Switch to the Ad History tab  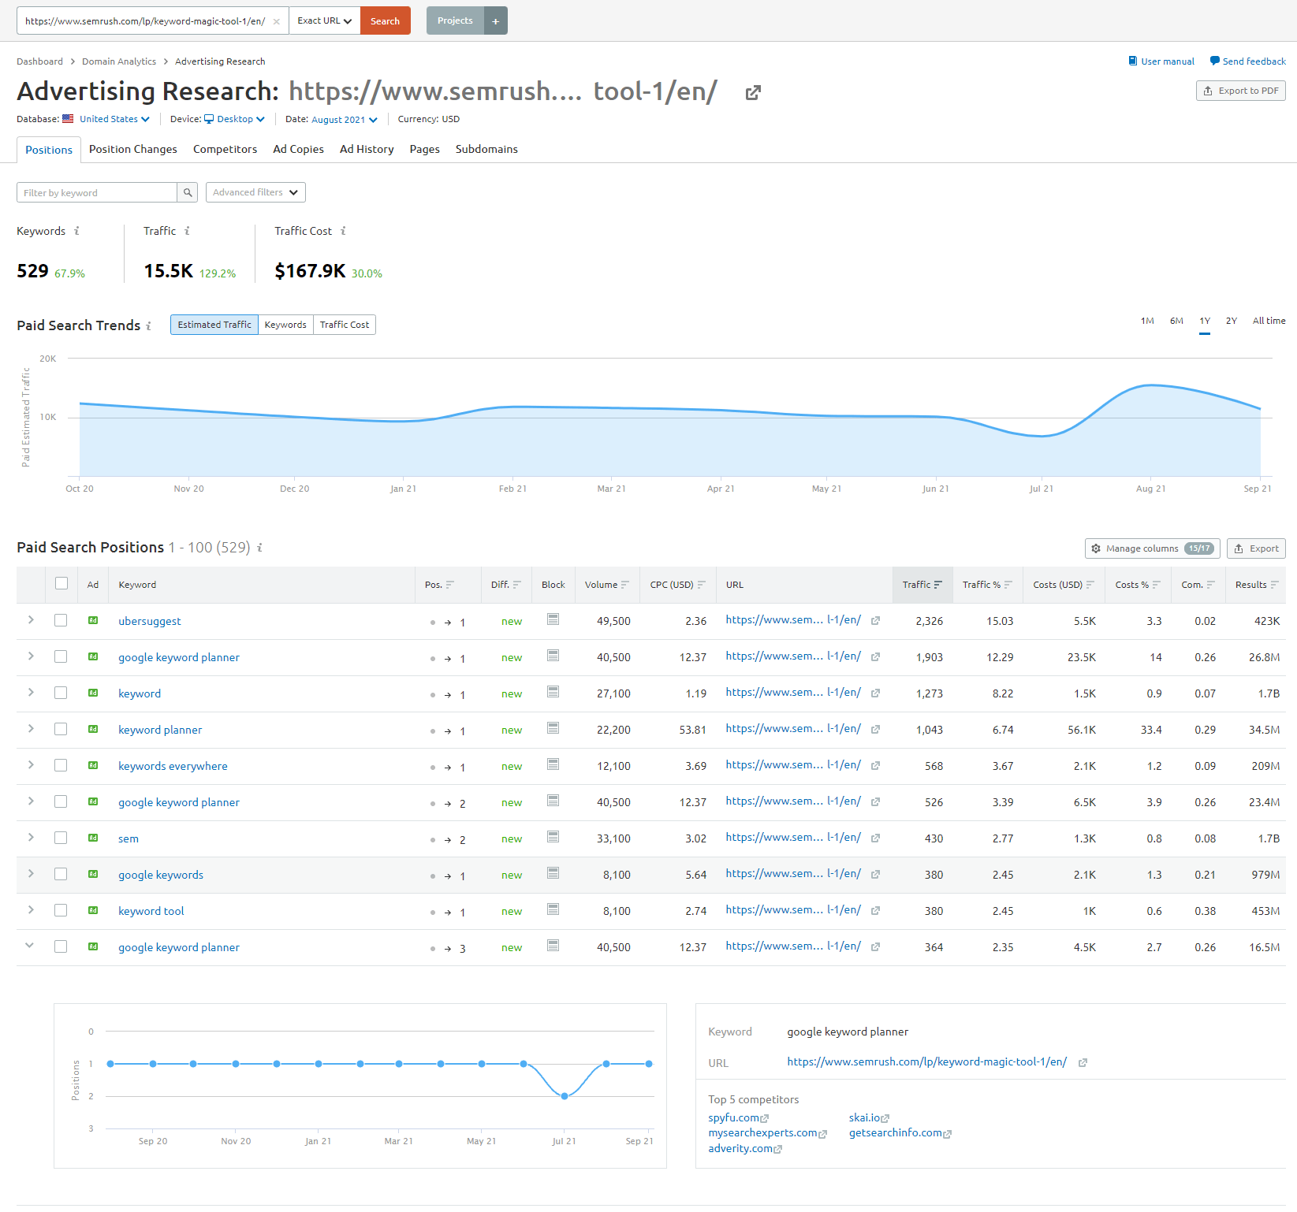tap(367, 149)
